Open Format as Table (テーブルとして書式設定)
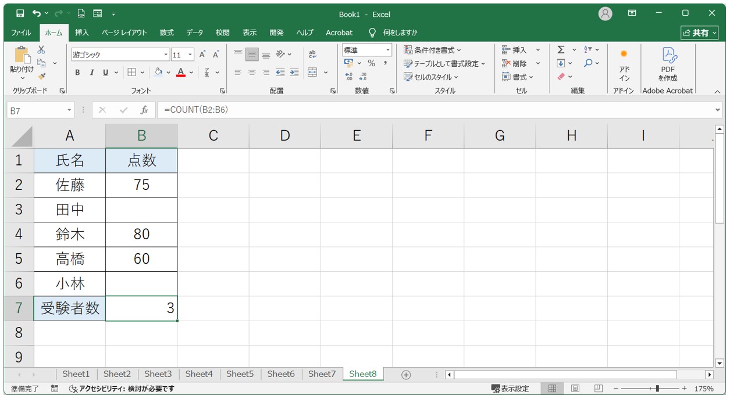The width and height of the screenshot is (730, 399). [445, 63]
